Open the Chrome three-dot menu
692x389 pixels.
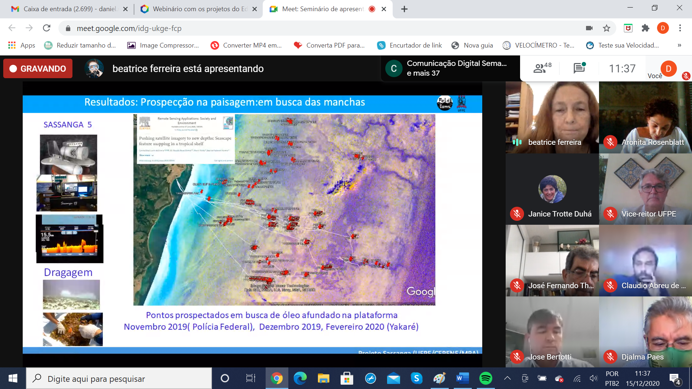(x=680, y=28)
